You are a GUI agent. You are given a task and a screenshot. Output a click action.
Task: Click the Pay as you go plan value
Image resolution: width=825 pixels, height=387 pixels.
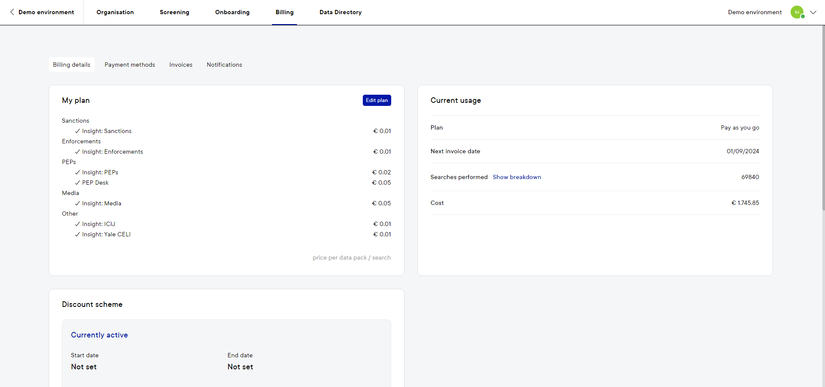pos(740,127)
